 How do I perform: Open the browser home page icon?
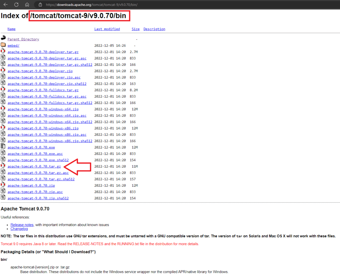coord(27,5)
